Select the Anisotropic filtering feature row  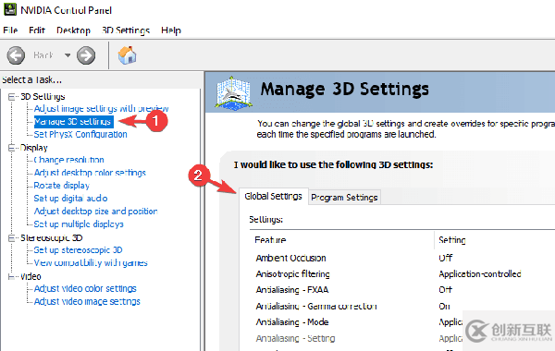click(292, 274)
